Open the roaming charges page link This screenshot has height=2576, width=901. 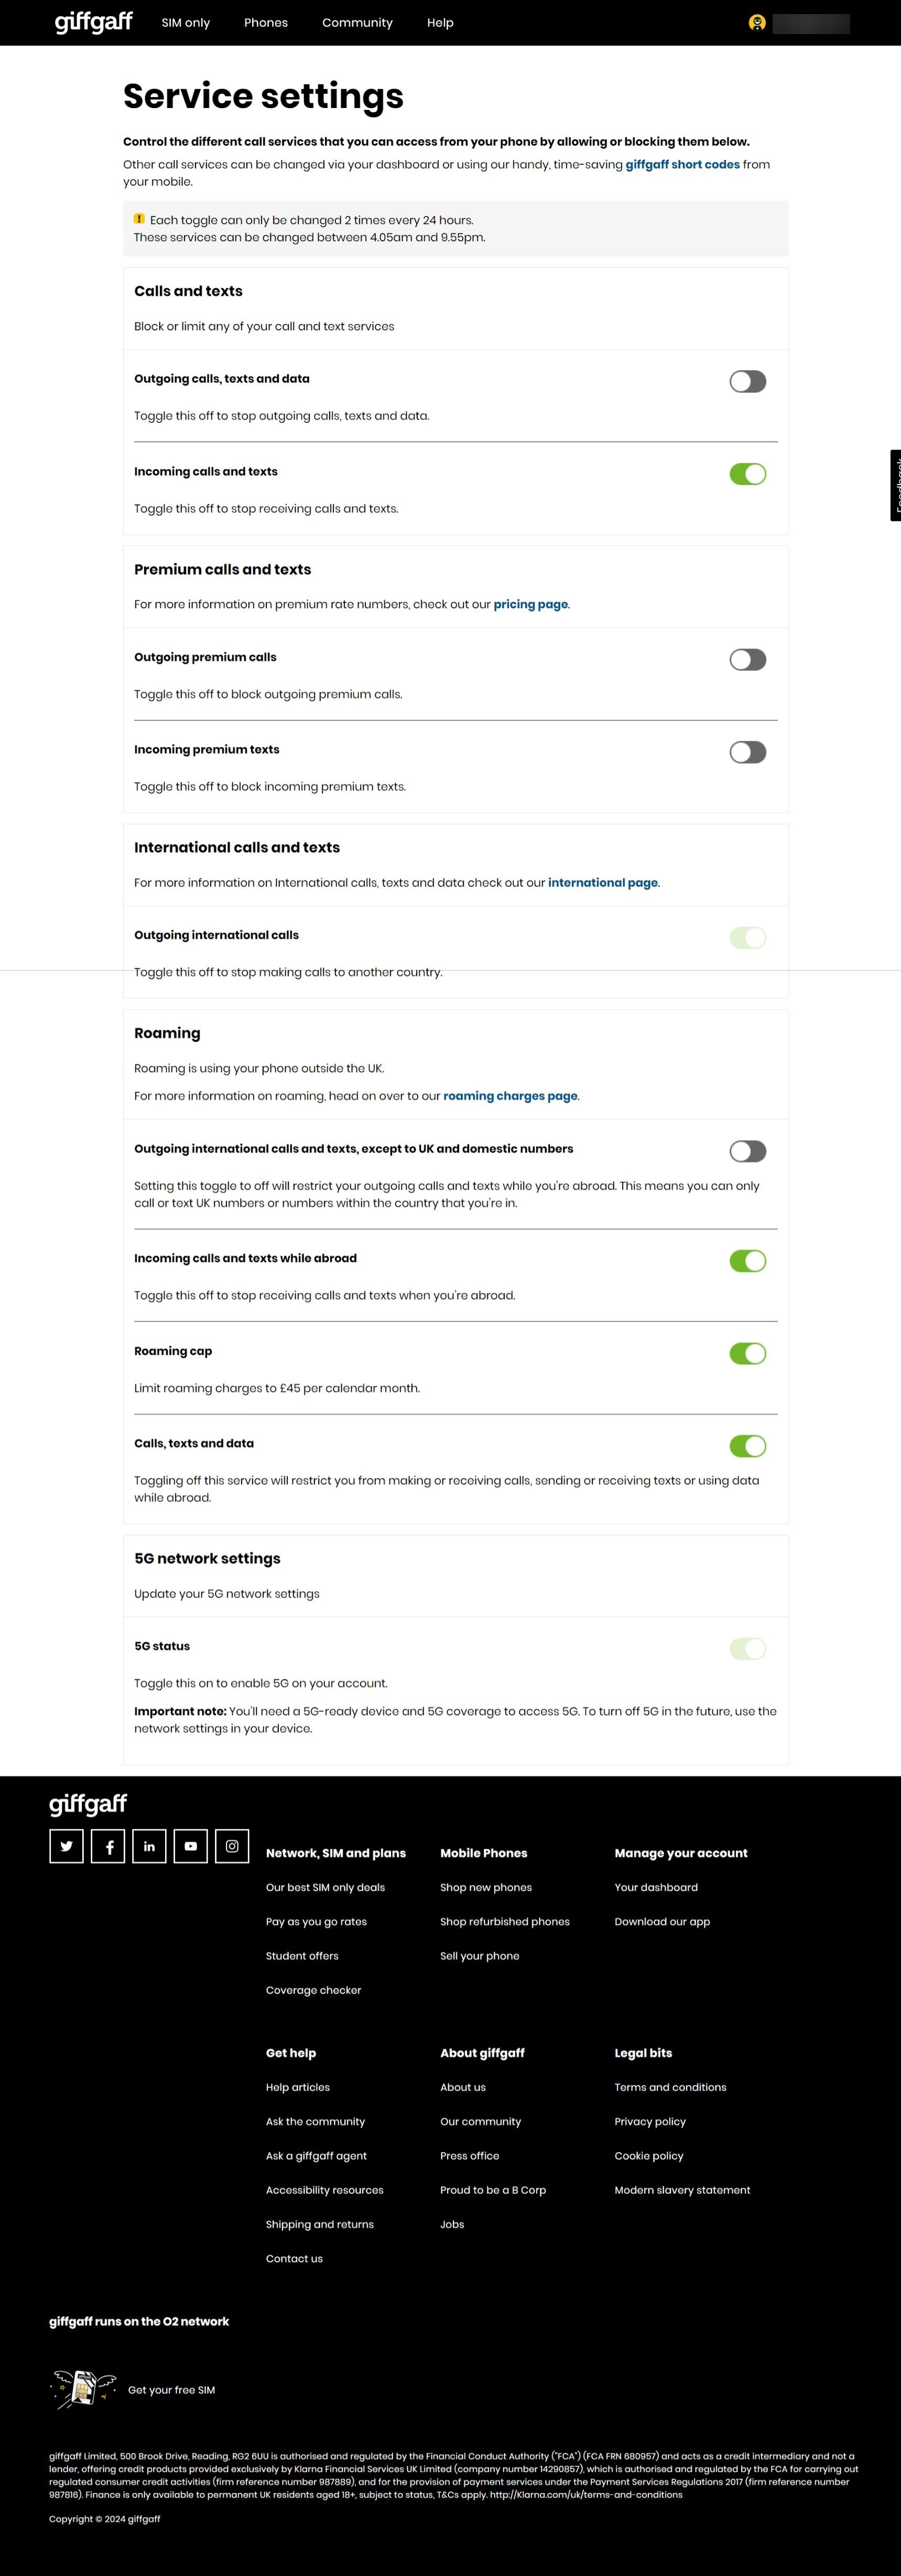coord(510,1096)
